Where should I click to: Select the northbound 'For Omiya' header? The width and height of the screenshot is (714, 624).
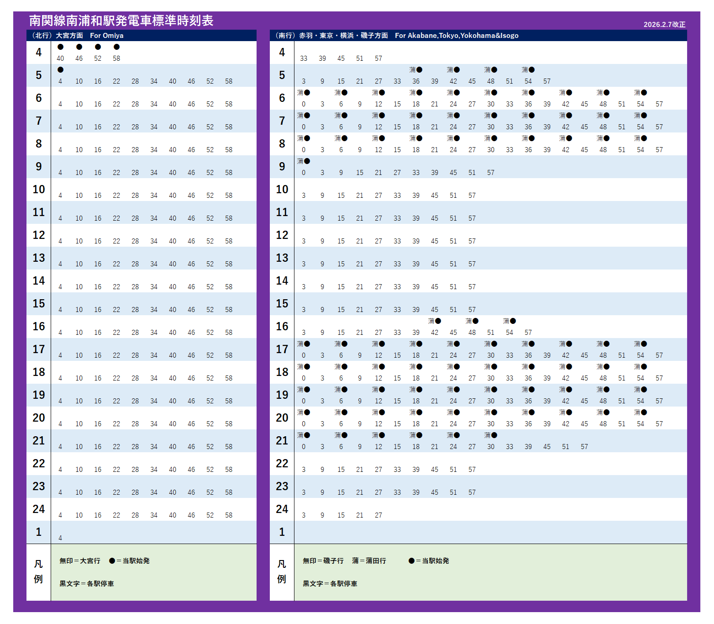(x=106, y=36)
